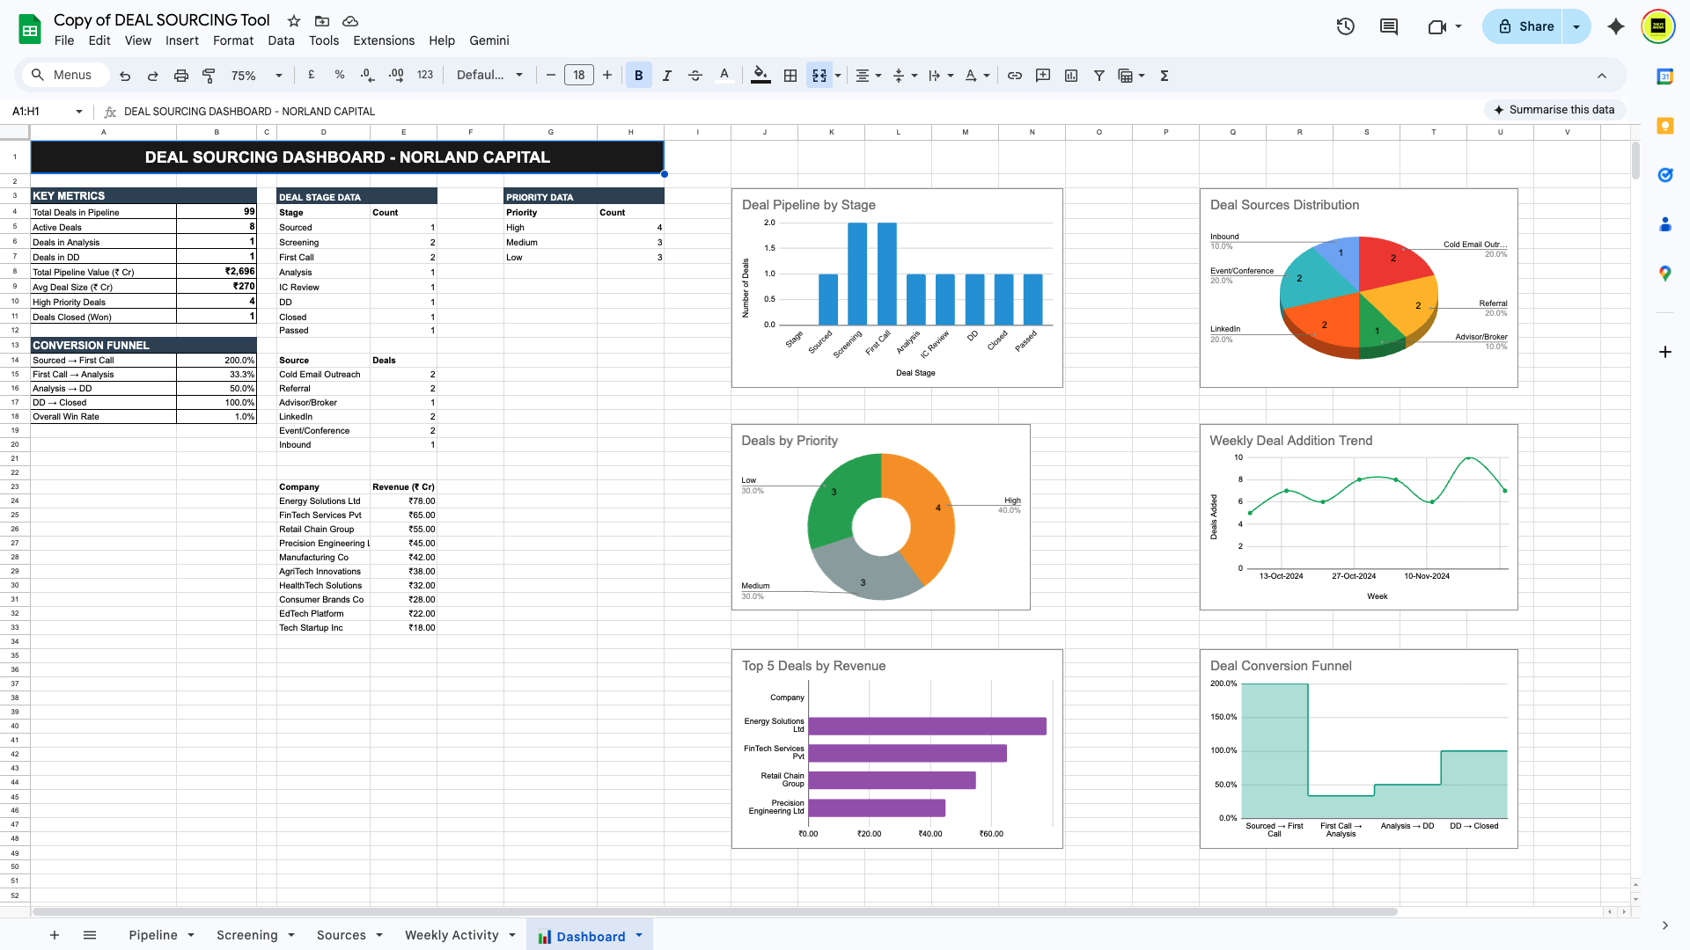The height and width of the screenshot is (950, 1690).
Task: Open the font size dropdown
Action: coord(579,75)
